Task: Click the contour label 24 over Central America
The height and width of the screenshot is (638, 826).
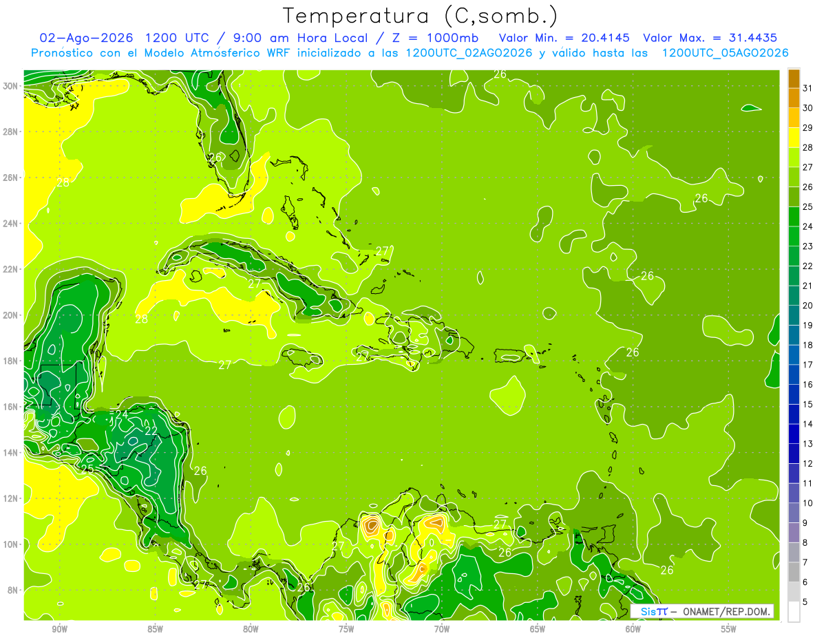Action: pyautogui.click(x=122, y=414)
